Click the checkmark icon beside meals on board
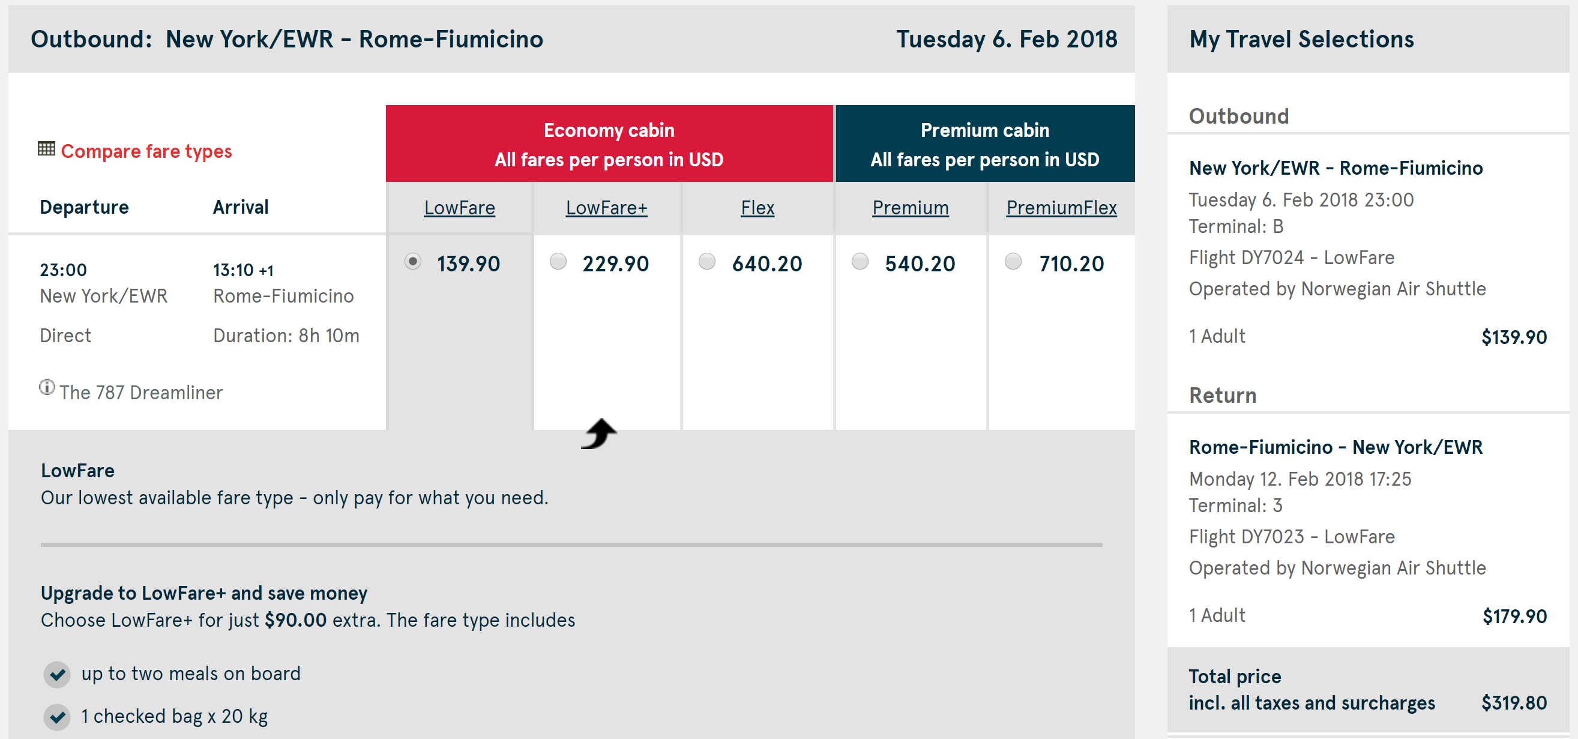The image size is (1578, 739). tap(58, 674)
